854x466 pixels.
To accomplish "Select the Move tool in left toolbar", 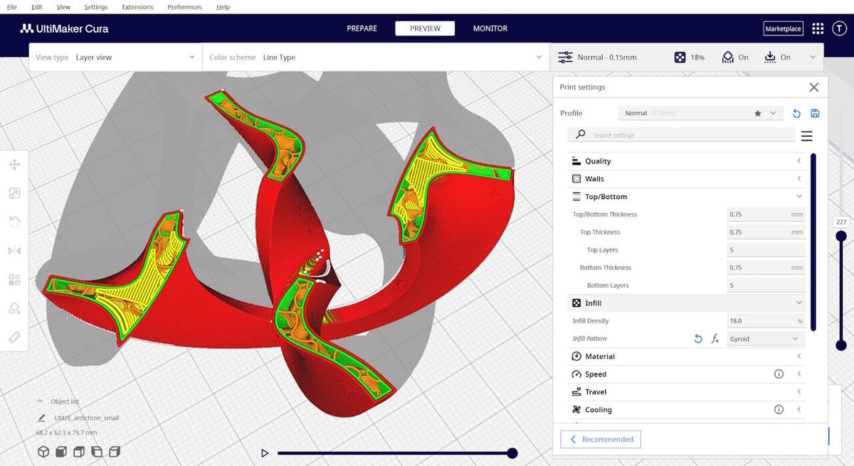I will point(14,165).
